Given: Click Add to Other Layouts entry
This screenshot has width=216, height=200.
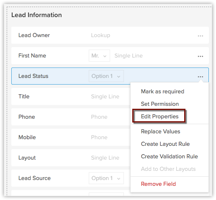Looking at the screenshot, I should [x=168, y=169].
